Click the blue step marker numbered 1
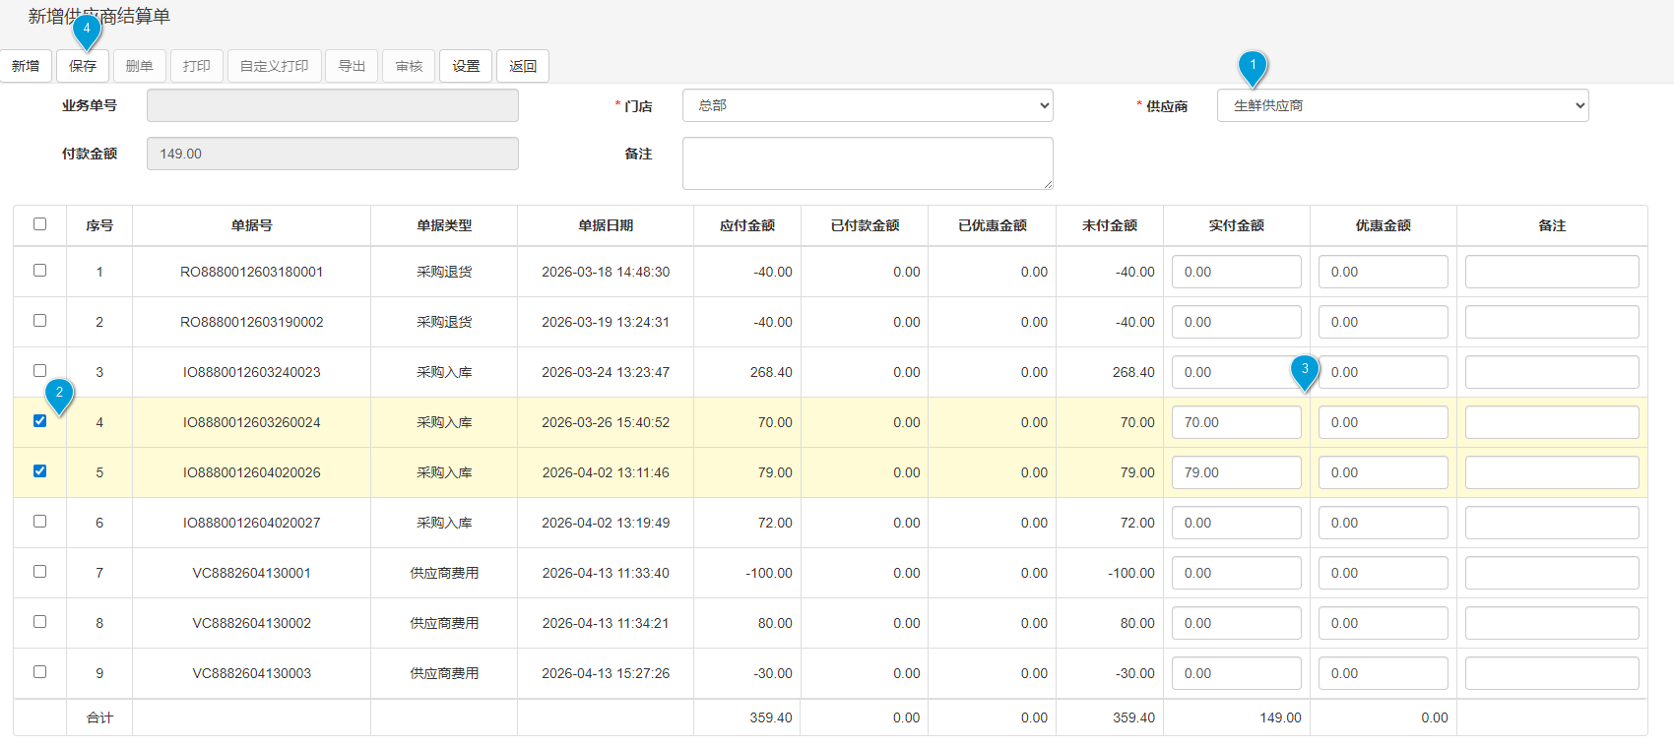The height and width of the screenshot is (747, 1674). tap(1253, 66)
